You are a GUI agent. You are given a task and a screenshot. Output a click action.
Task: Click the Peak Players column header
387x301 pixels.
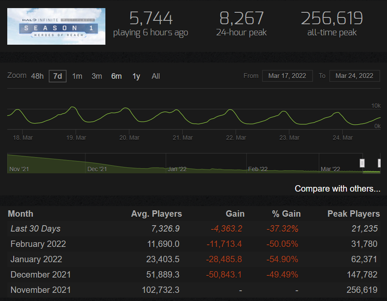353,214
